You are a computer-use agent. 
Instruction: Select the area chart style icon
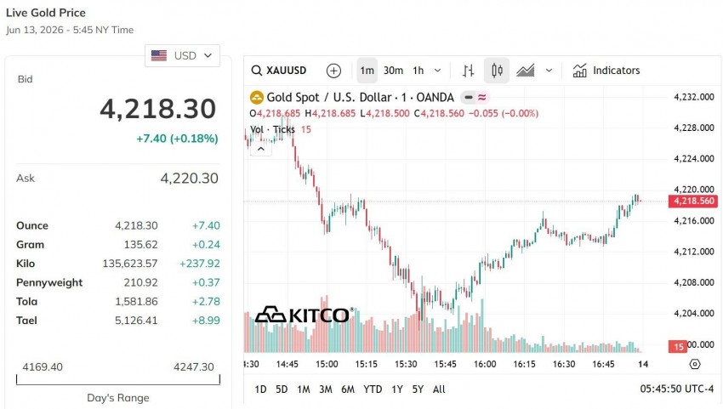[x=525, y=71]
